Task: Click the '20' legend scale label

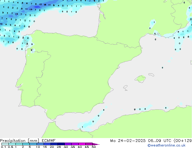Action: tap(52, 147)
